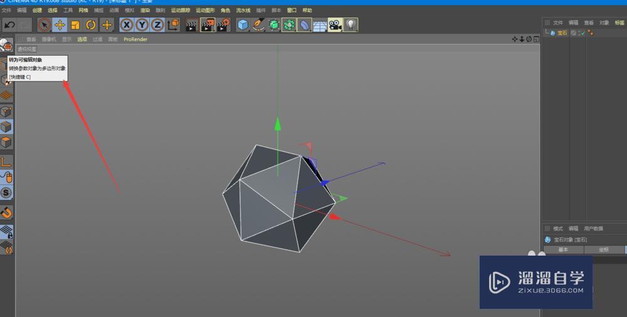The width and height of the screenshot is (627, 317).
Task: Render to Picture Viewer icon
Action: pyautogui.click(x=208, y=25)
